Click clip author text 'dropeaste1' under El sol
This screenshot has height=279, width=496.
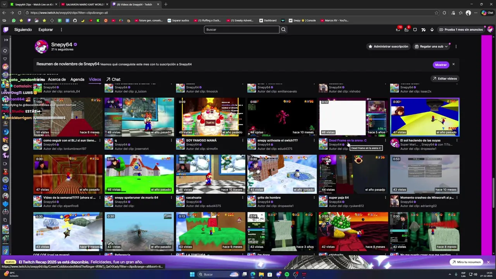pos(428,149)
